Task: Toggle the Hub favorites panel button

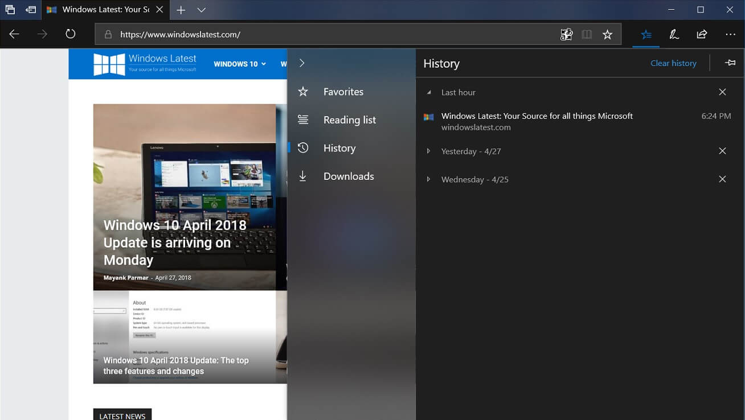Action: [646, 35]
